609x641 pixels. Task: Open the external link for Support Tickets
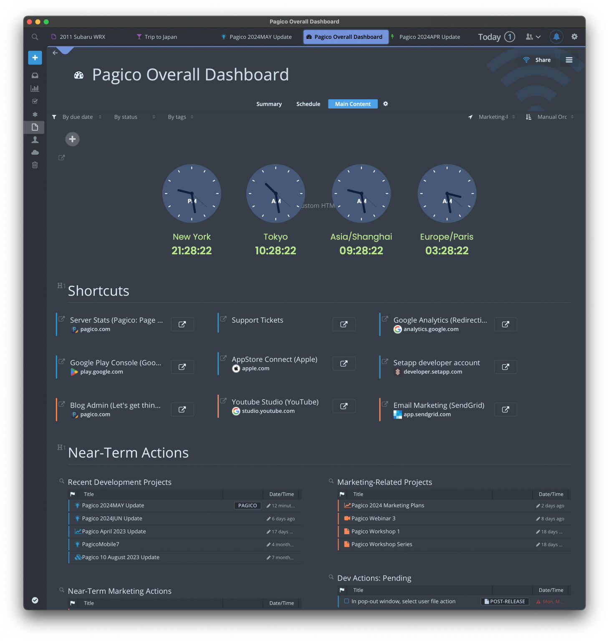click(x=344, y=324)
